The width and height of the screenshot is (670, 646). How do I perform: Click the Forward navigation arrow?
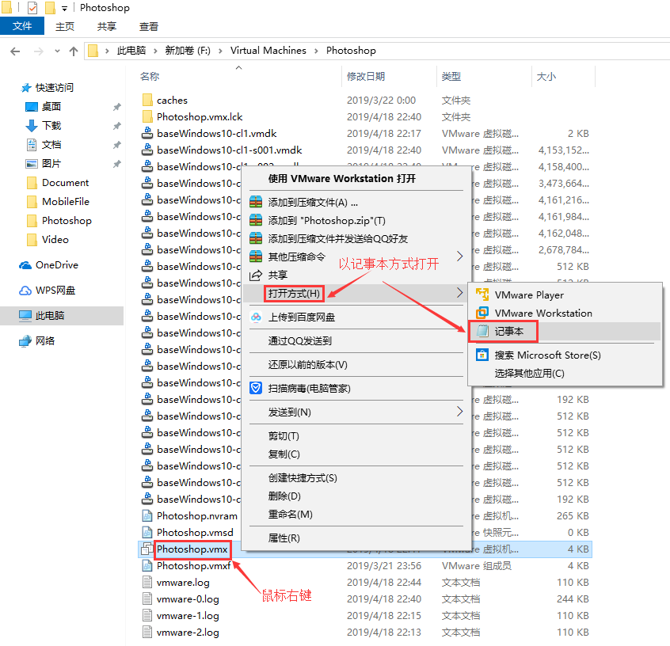(x=39, y=51)
